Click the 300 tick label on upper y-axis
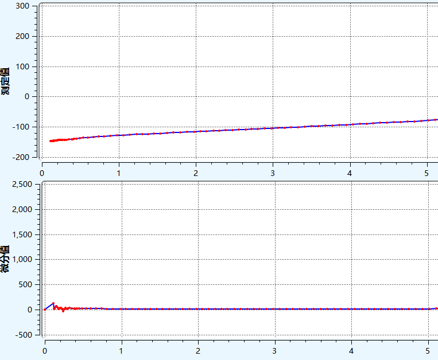Image resolution: width=438 pixels, height=360 pixels. click(23, 6)
